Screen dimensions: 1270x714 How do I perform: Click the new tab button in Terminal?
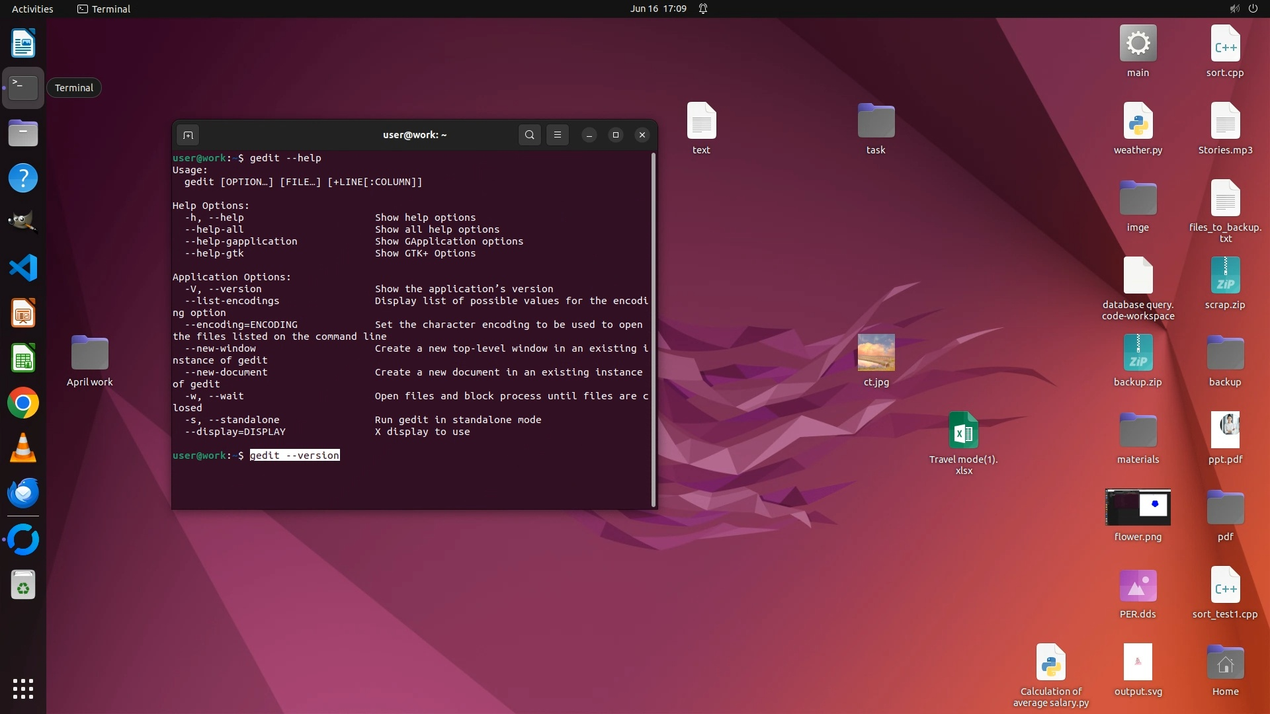(x=188, y=135)
